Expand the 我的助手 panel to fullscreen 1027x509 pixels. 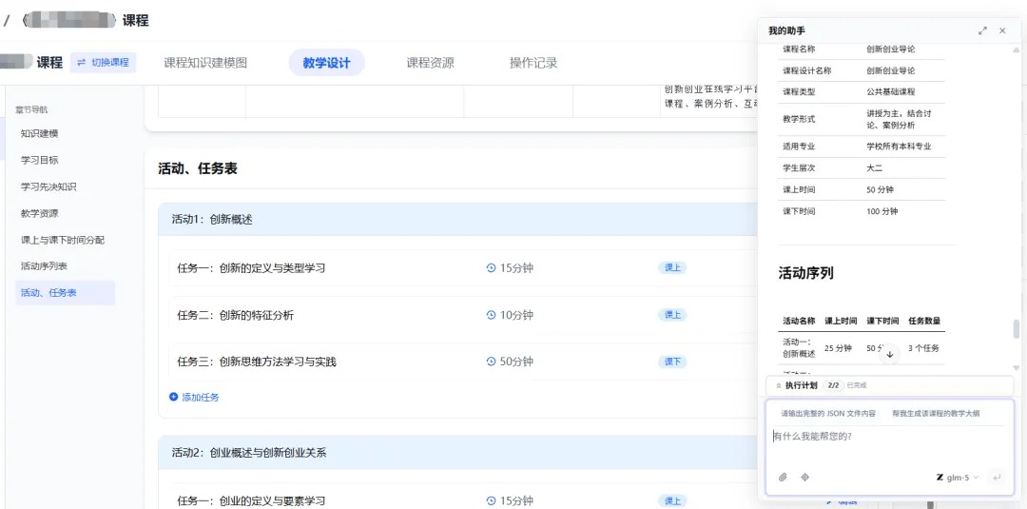pyautogui.click(x=982, y=30)
